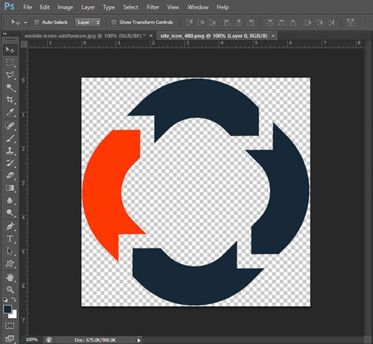Activate the Eraser tool
The width and height of the screenshot is (373, 344).
click(10, 176)
